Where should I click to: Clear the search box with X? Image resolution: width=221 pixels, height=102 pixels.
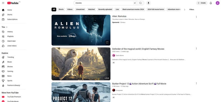pos(135,3)
